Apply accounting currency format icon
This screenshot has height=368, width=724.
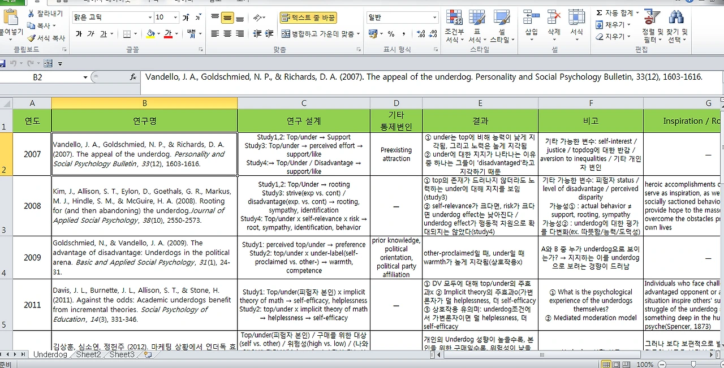(374, 34)
